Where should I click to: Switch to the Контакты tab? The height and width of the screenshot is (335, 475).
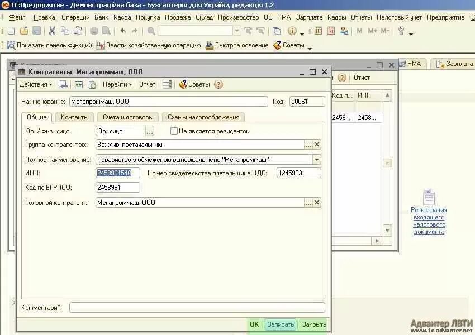point(74,117)
